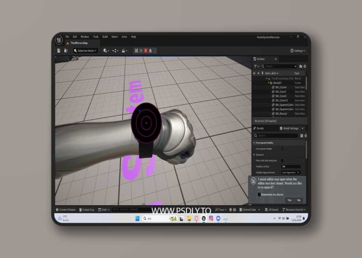The height and width of the screenshot is (258, 362).
Task: Click the Windows Start button
Action: [137, 219]
